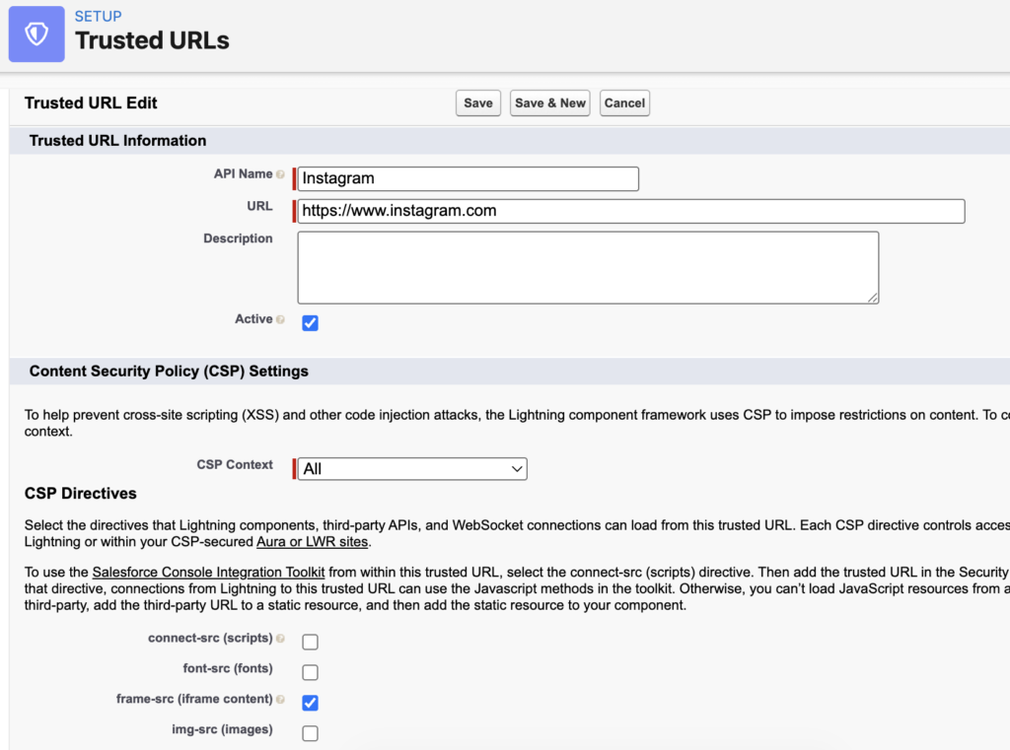1010x750 pixels.
Task: Enable the connect-src (scripts) directive
Action: (x=310, y=642)
